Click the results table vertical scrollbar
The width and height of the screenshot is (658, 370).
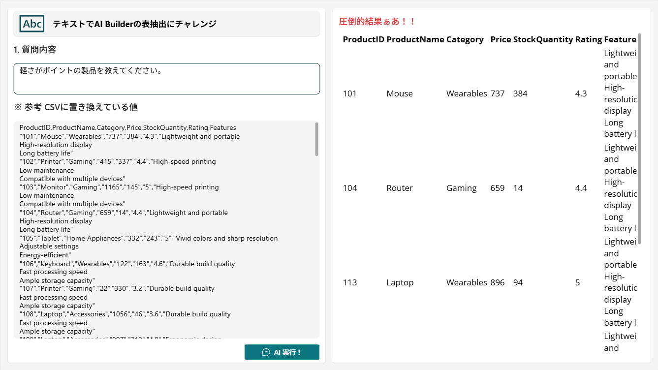640,139
